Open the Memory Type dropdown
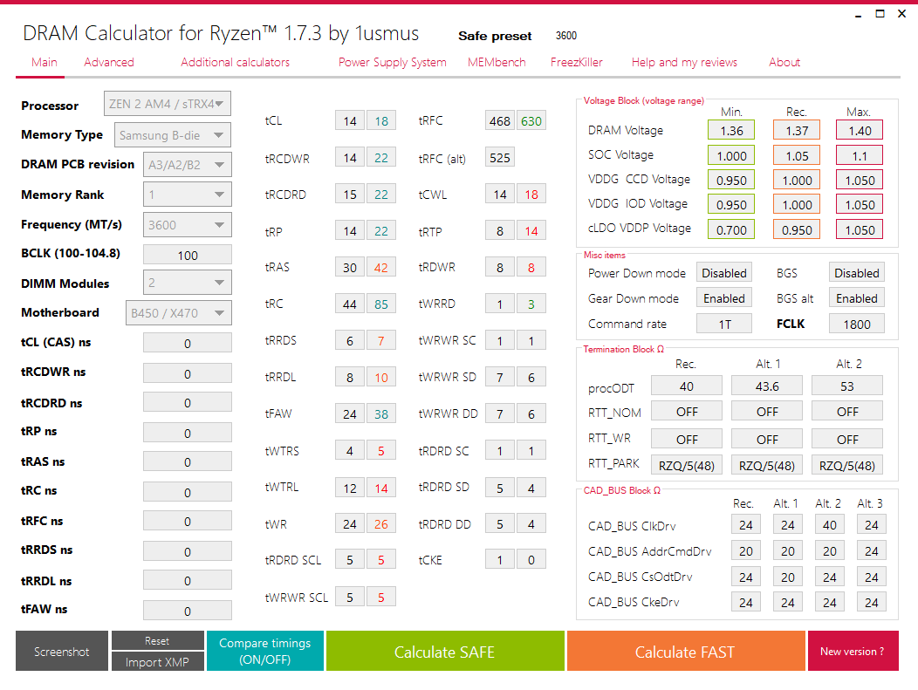This screenshot has width=918, height=690. pos(172,135)
